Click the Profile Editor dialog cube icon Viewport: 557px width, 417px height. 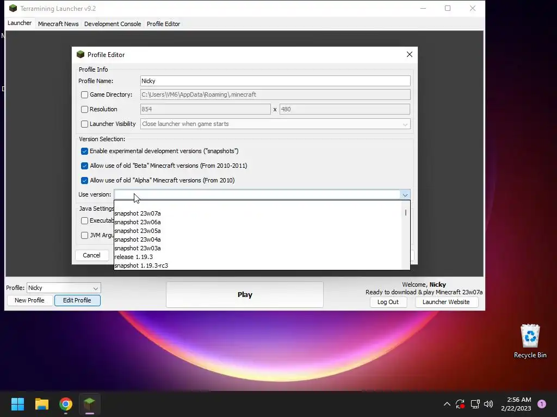[81, 54]
